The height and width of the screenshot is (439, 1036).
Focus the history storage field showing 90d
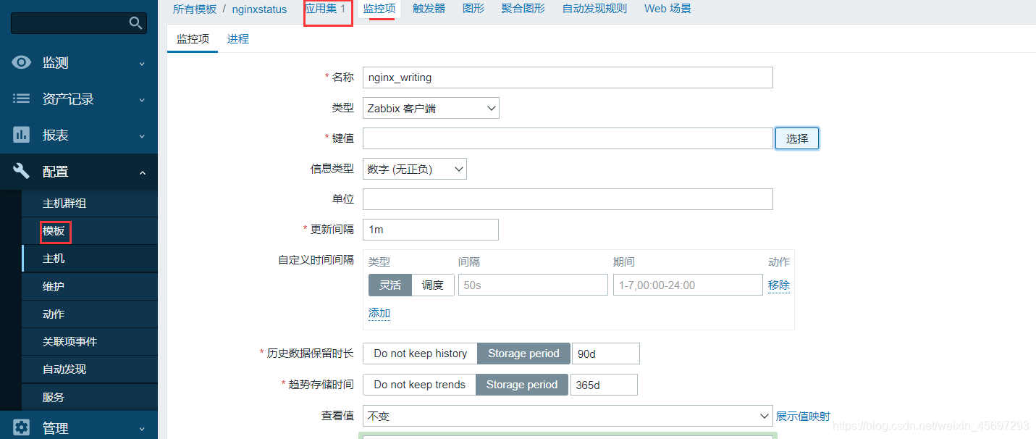tap(606, 354)
